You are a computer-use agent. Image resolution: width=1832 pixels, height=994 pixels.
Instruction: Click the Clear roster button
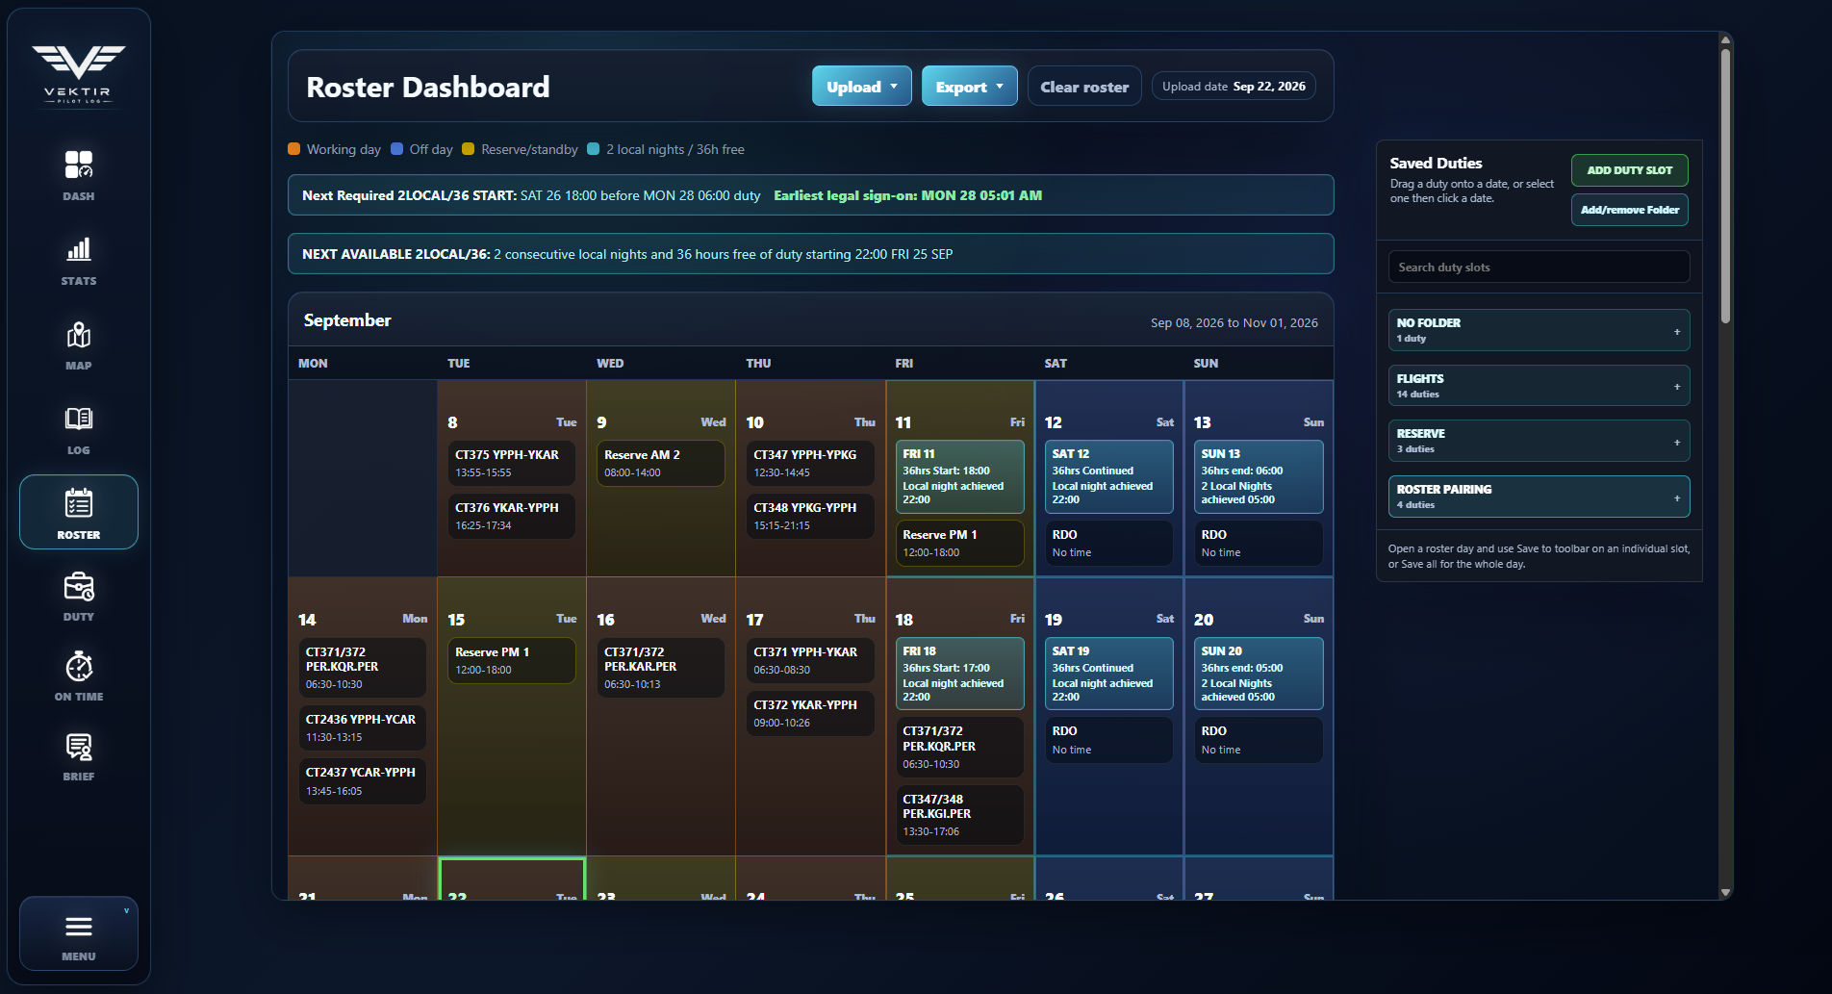pos(1084,87)
